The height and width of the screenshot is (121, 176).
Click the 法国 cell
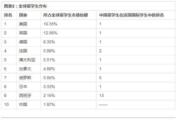23,51
